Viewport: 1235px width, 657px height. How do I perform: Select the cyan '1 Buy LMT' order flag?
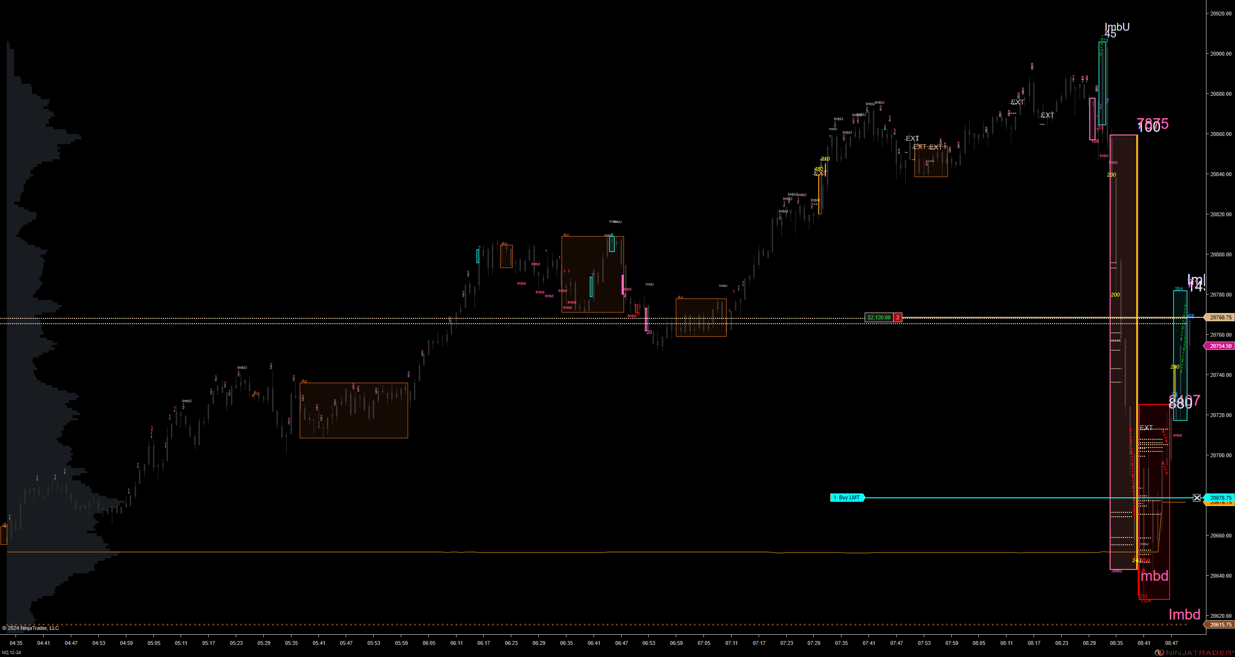point(847,498)
